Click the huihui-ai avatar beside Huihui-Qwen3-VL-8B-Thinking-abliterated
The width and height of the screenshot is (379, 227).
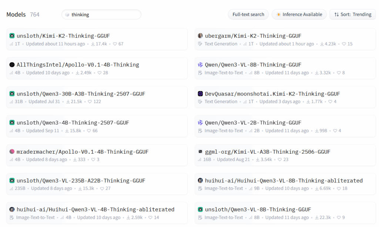[x=200, y=181]
